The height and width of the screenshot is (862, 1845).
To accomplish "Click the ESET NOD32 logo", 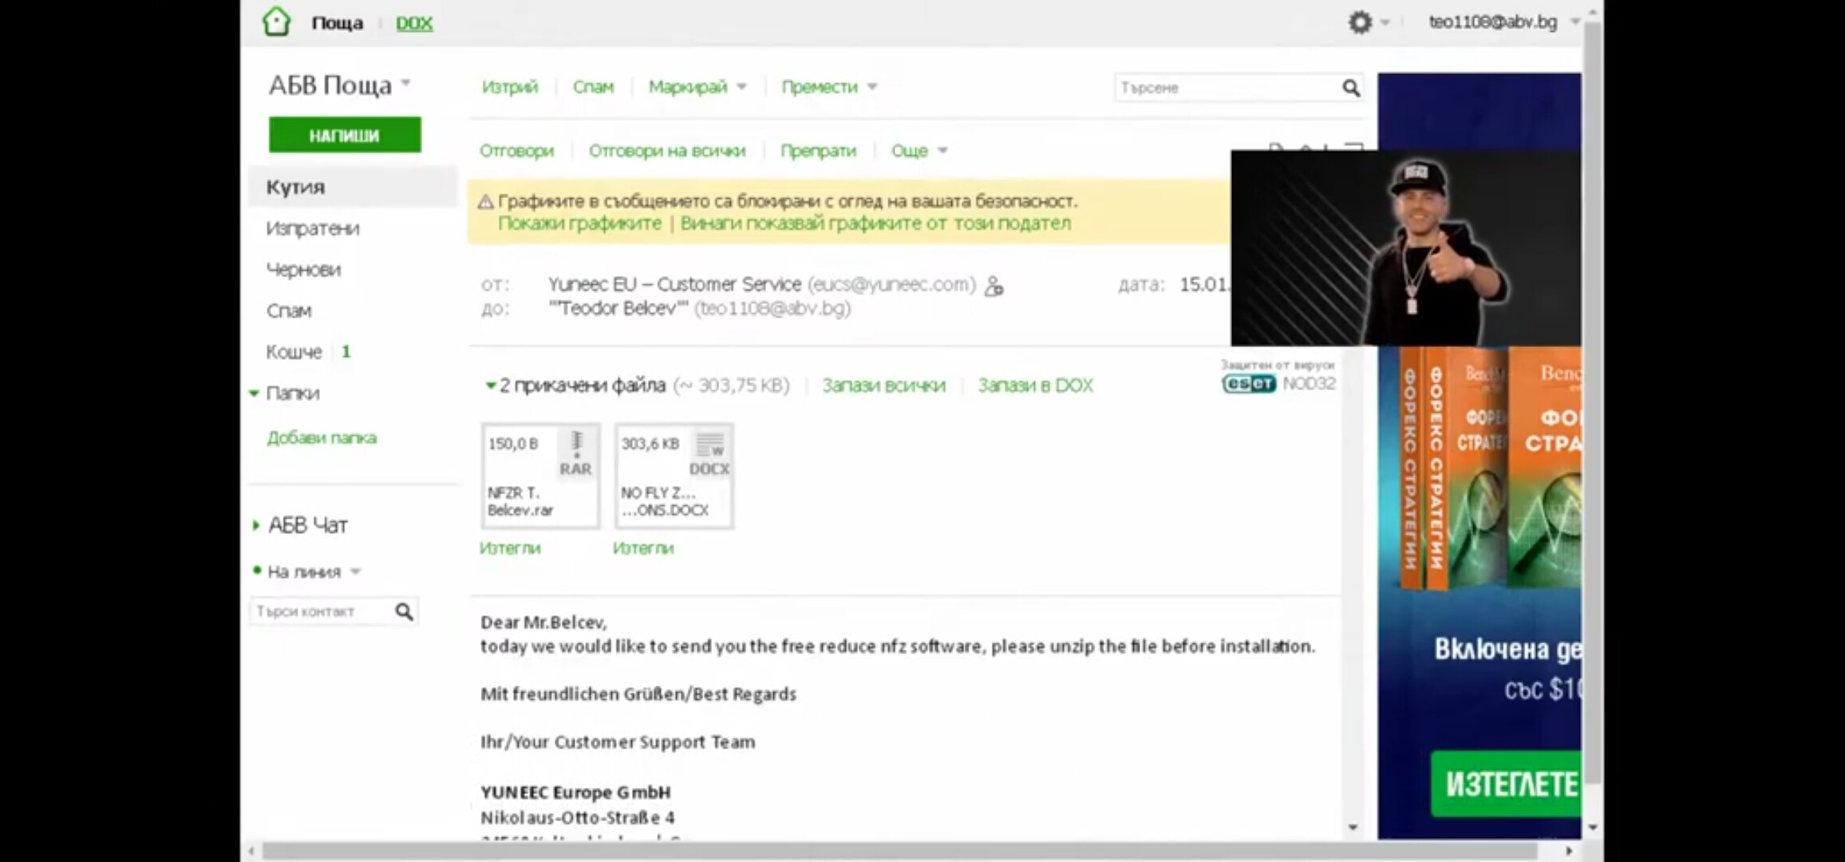I will [x=1278, y=383].
